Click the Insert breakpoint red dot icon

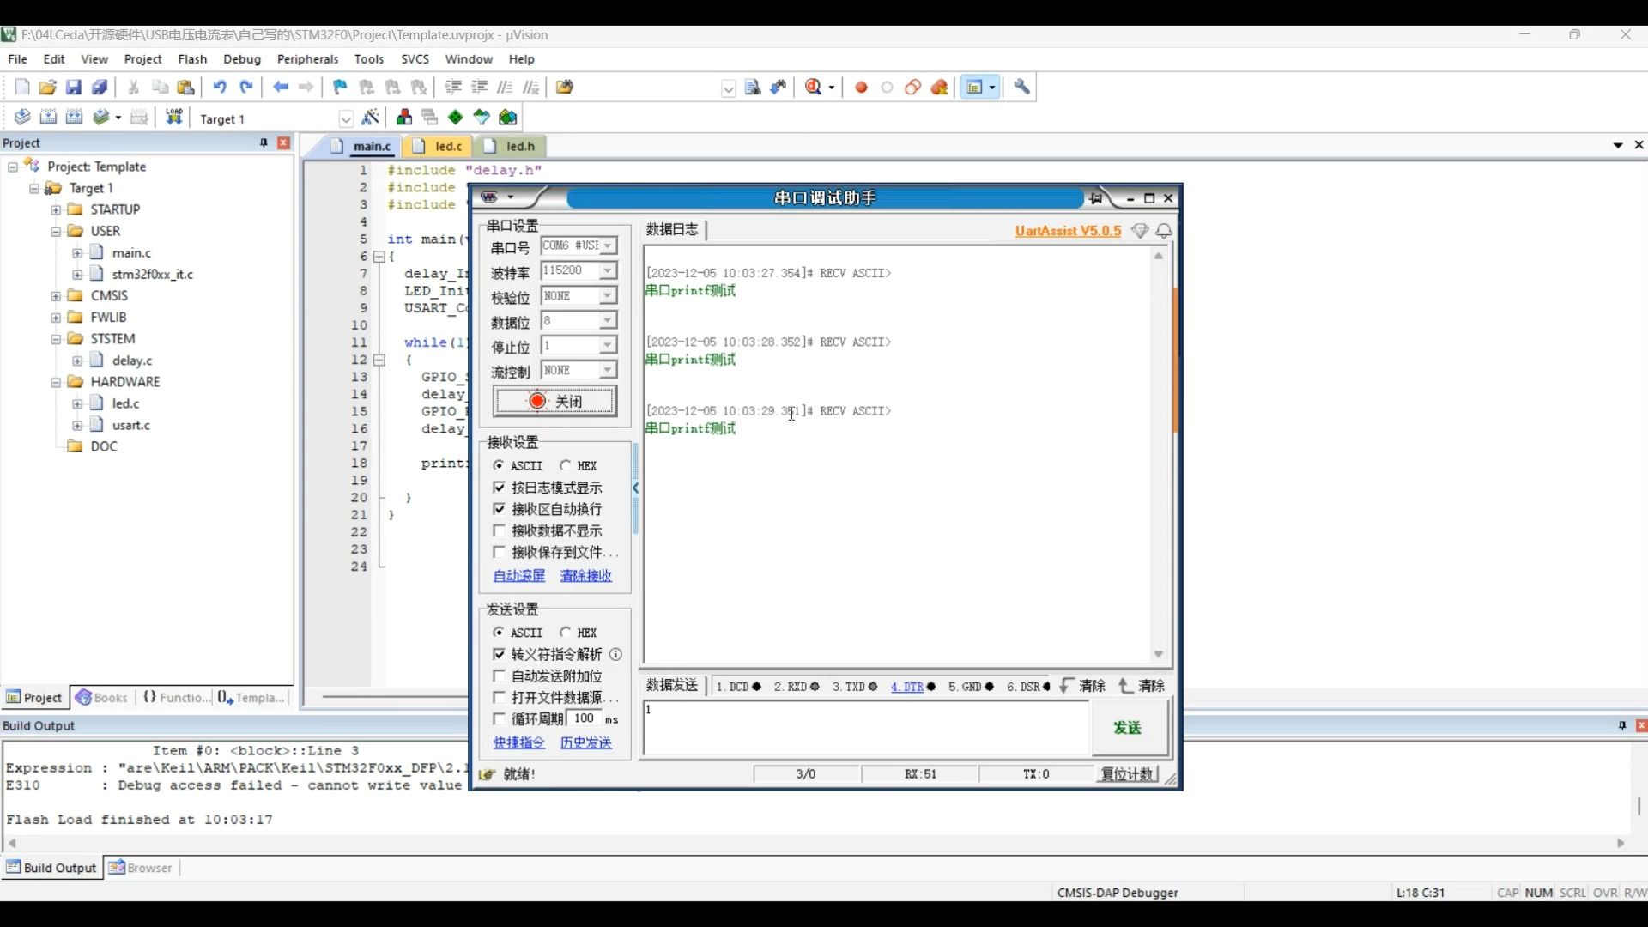pyautogui.click(x=862, y=88)
